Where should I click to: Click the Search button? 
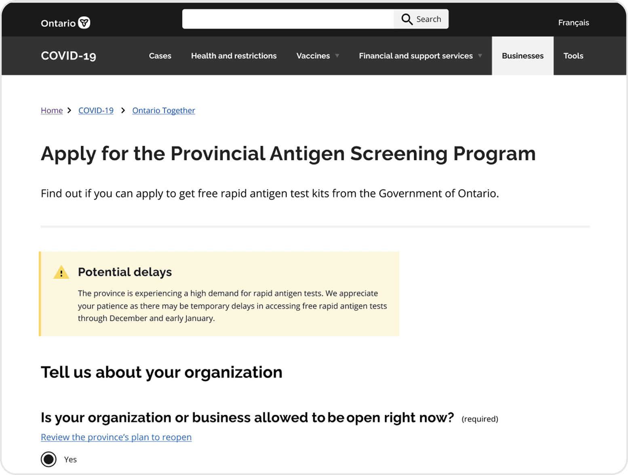tap(421, 19)
